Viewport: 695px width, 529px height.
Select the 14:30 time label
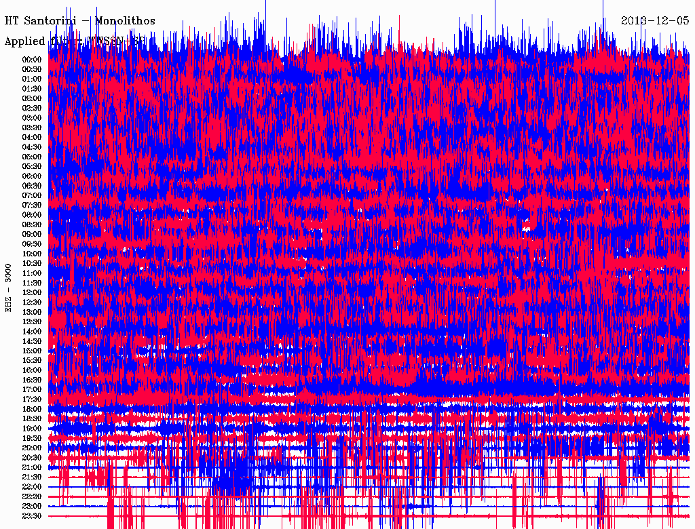point(32,341)
